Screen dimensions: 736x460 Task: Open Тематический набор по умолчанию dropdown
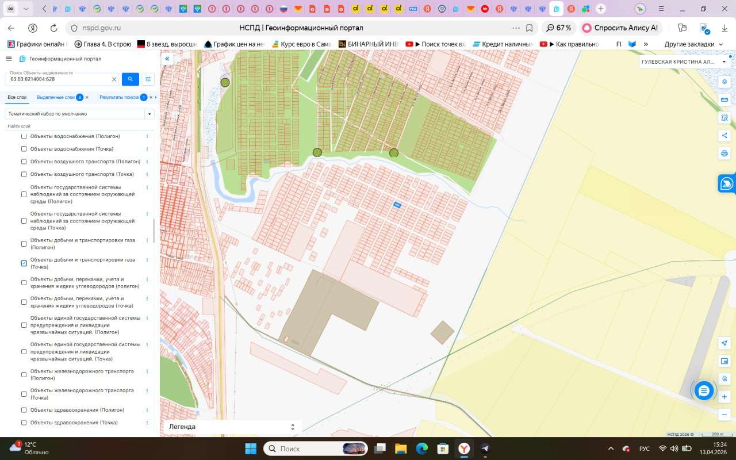79,114
